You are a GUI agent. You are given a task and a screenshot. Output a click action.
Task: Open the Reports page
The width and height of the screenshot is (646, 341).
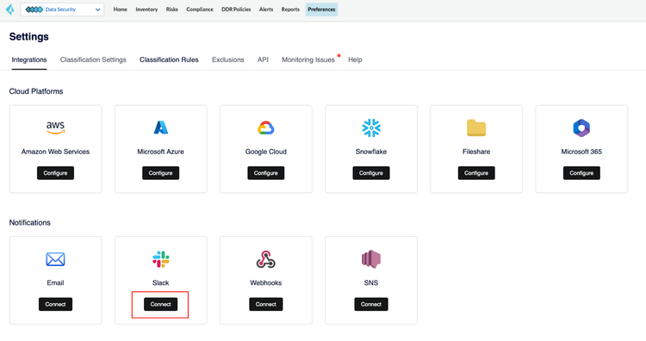click(x=290, y=9)
